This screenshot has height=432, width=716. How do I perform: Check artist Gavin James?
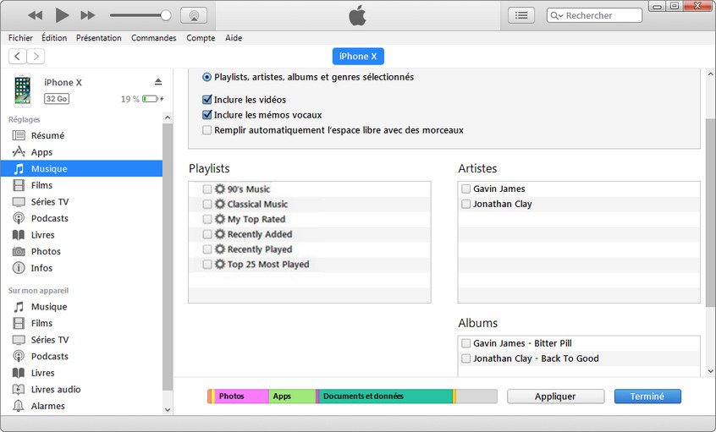pos(465,189)
